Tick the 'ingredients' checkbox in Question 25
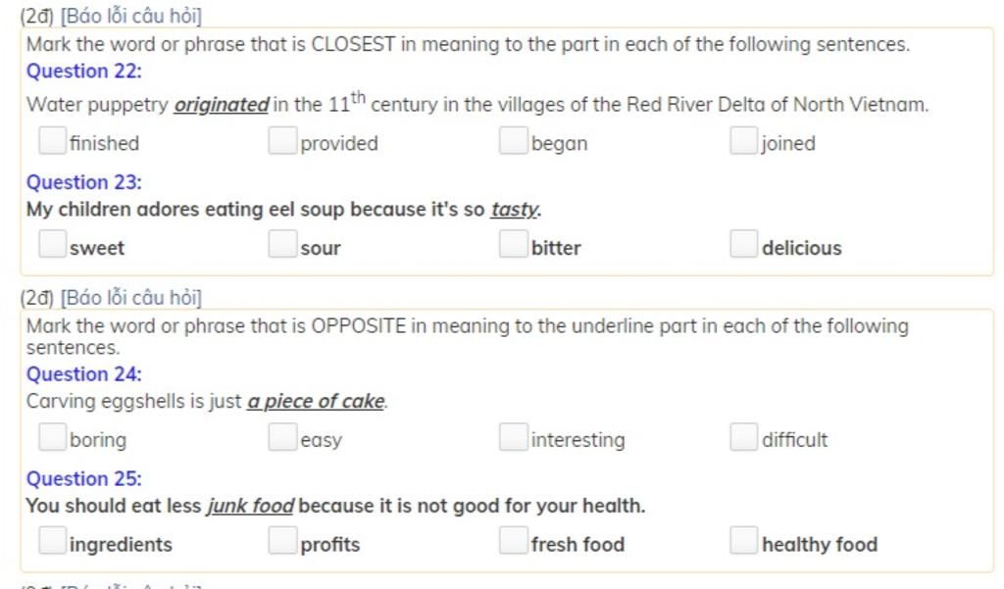This screenshot has width=1004, height=589. [x=53, y=540]
